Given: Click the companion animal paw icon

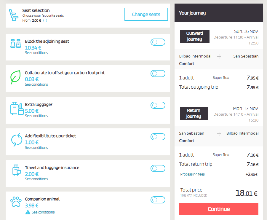Looking at the screenshot, I should pyautogui.click(x=16, y=202).
